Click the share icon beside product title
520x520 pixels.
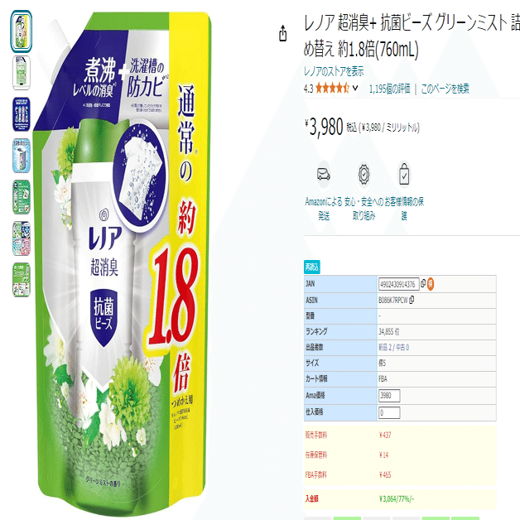point(282,33)
